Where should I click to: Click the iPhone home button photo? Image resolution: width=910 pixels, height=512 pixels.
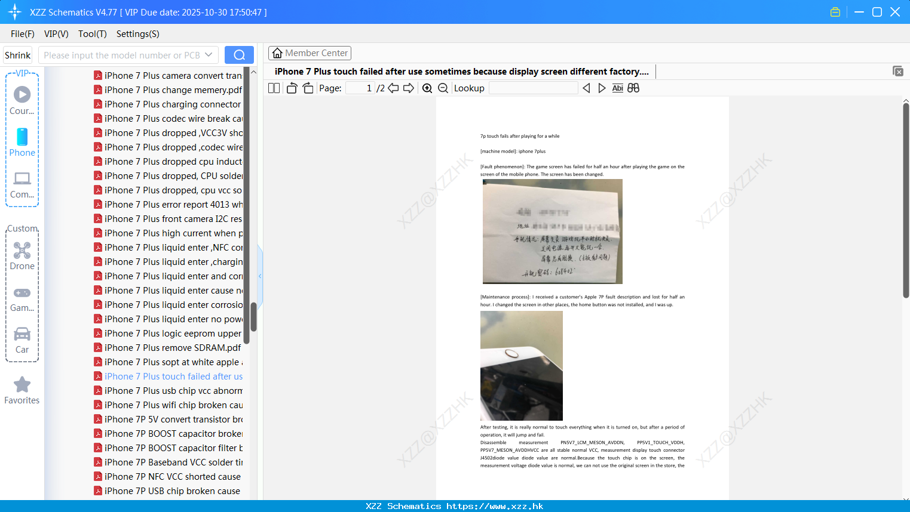(x=522, y=366)
